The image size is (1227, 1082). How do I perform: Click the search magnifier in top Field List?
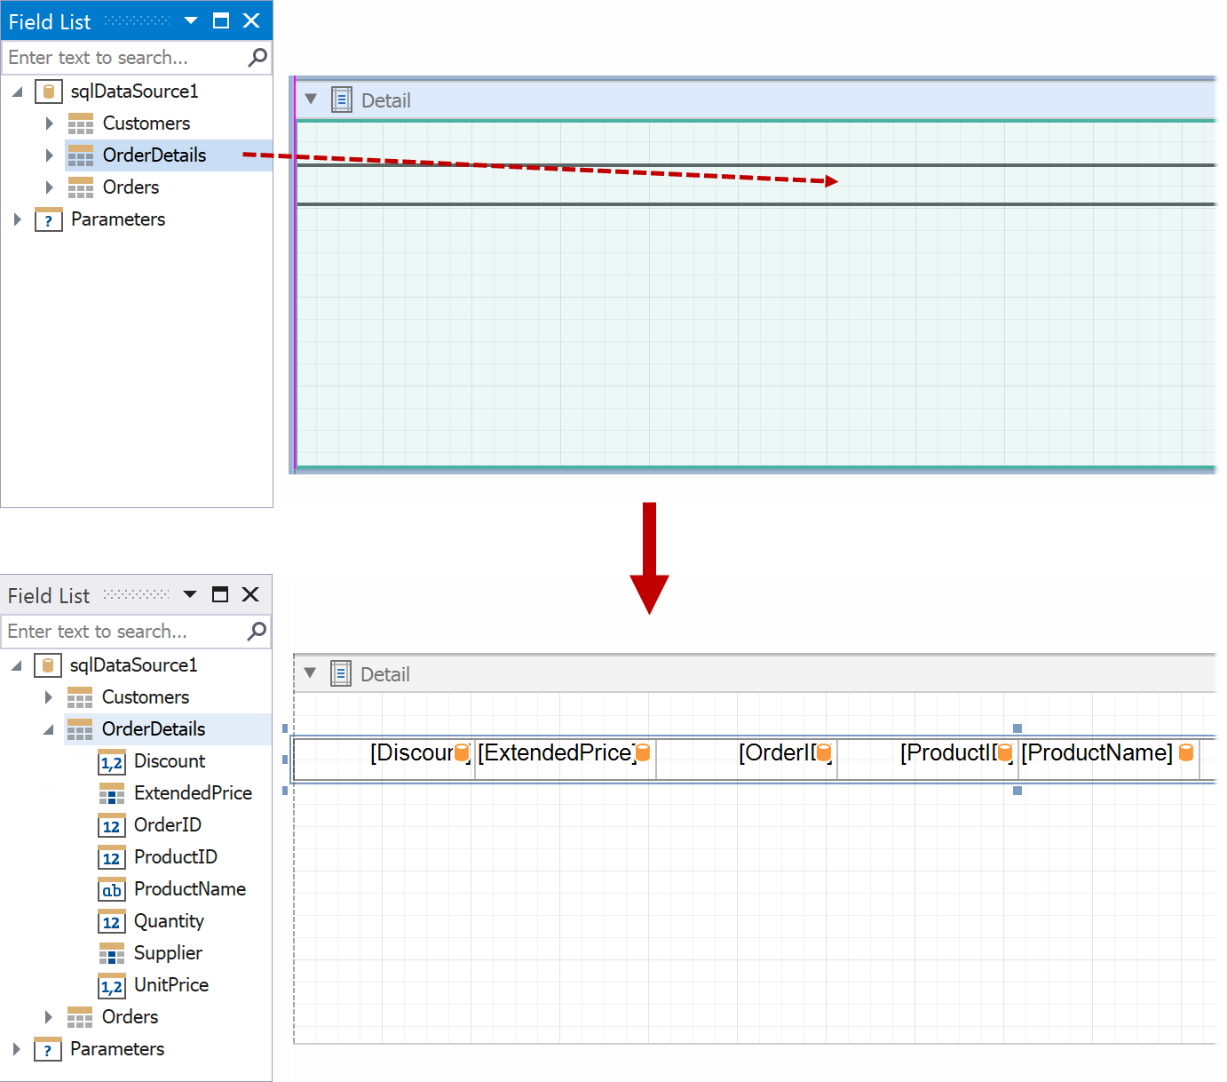tap(257, 58)
